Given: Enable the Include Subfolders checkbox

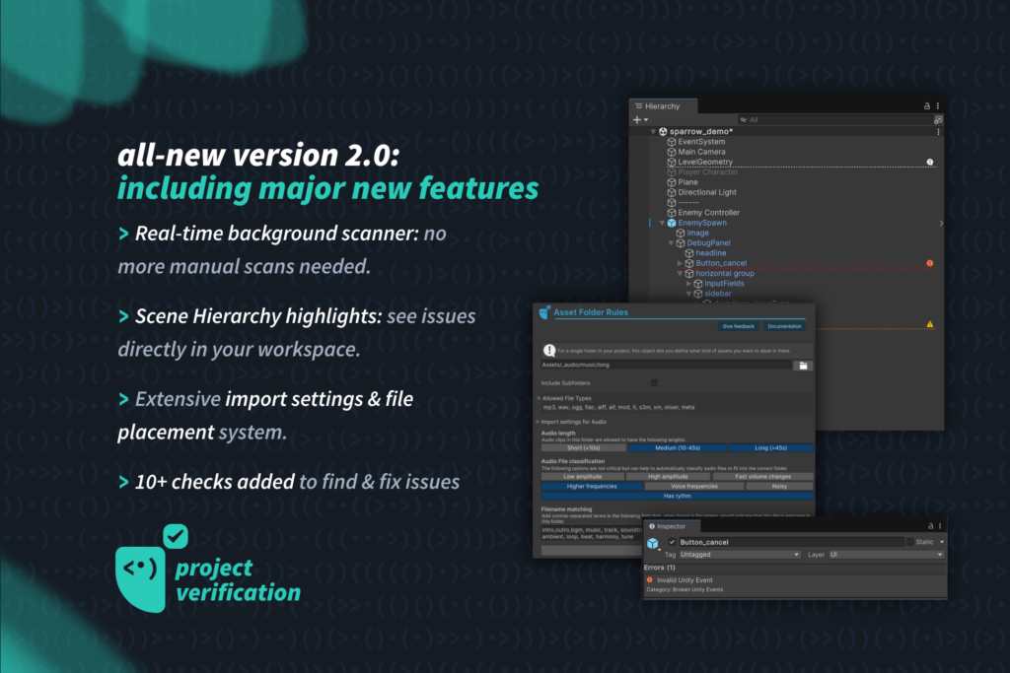Looking at the screenshot, I should (655, 383).
